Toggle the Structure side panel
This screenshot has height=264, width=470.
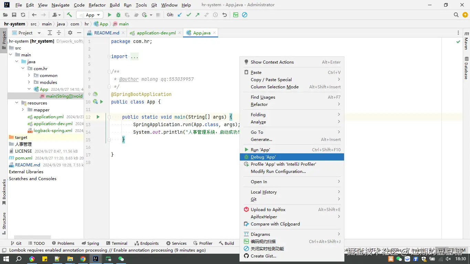coord(4,222)
